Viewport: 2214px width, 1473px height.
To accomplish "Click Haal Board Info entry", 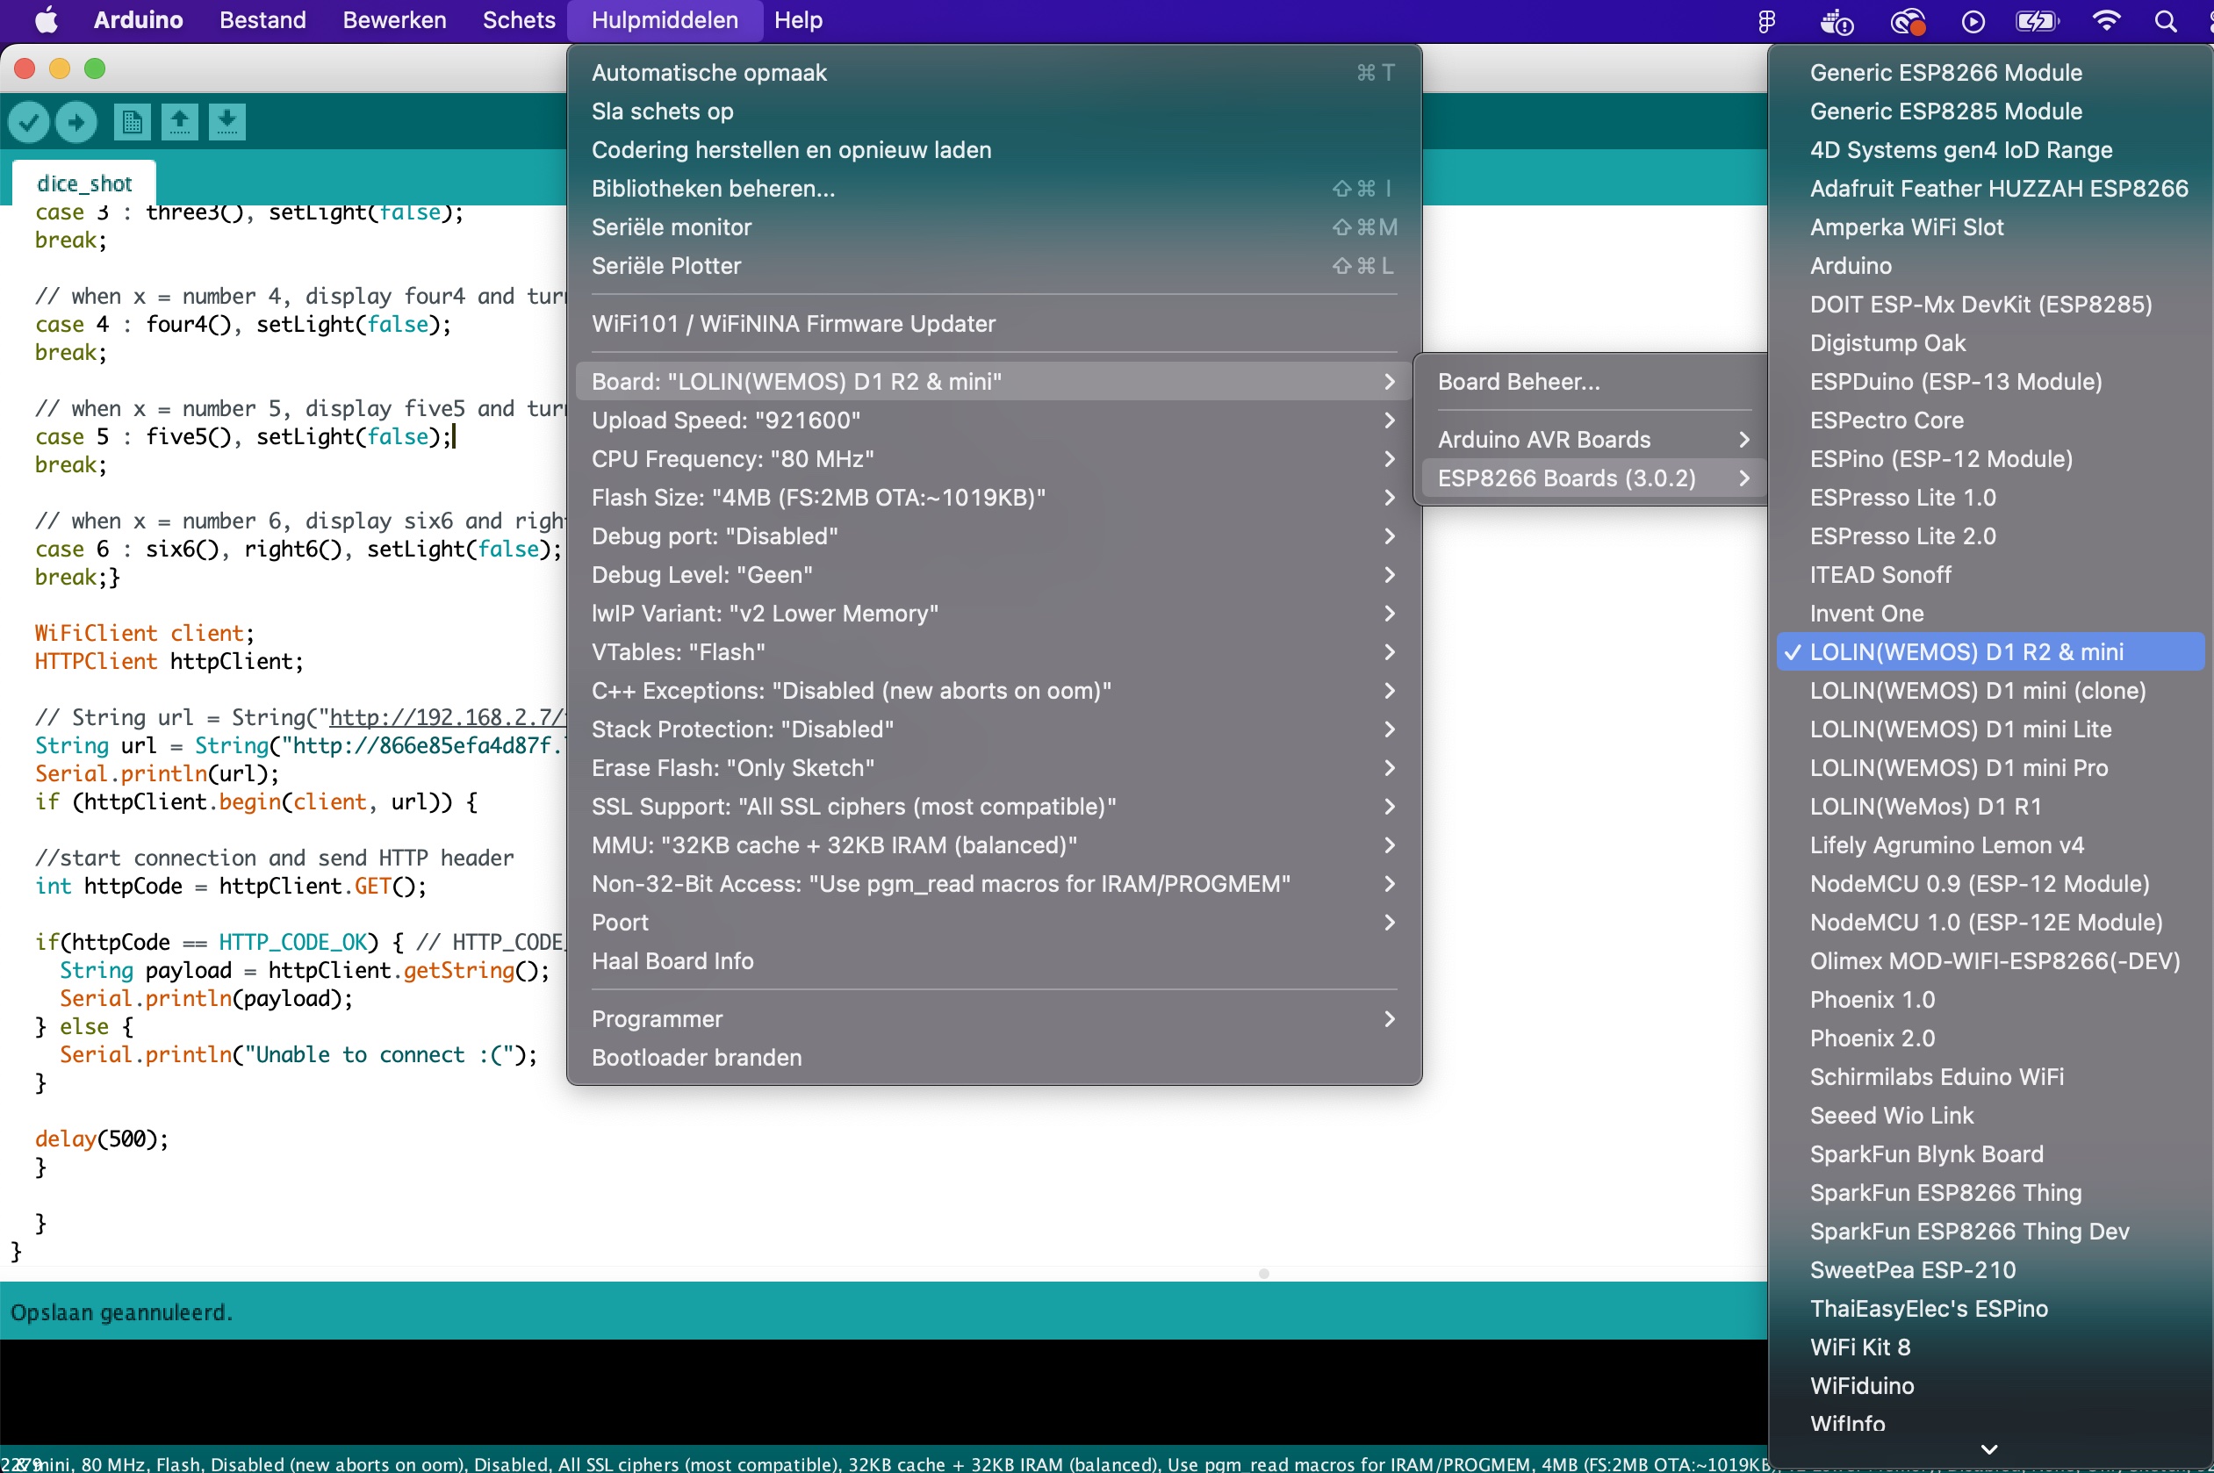I will 994,961.
